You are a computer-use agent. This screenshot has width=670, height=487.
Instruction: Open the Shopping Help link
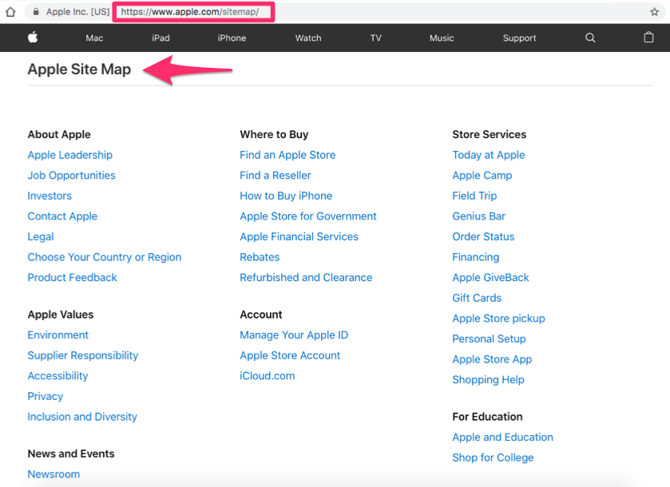[x=489, y=380]
